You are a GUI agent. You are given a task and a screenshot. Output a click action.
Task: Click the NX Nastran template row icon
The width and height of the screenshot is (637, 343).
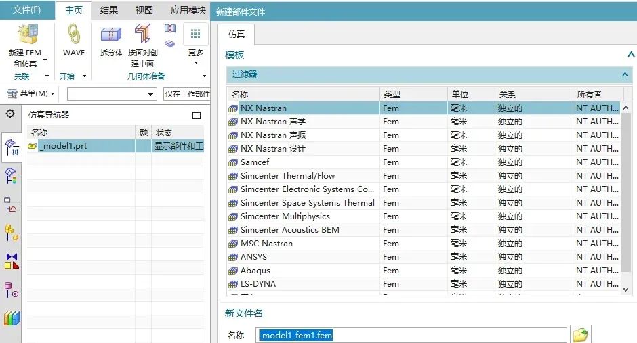(233, 108)
